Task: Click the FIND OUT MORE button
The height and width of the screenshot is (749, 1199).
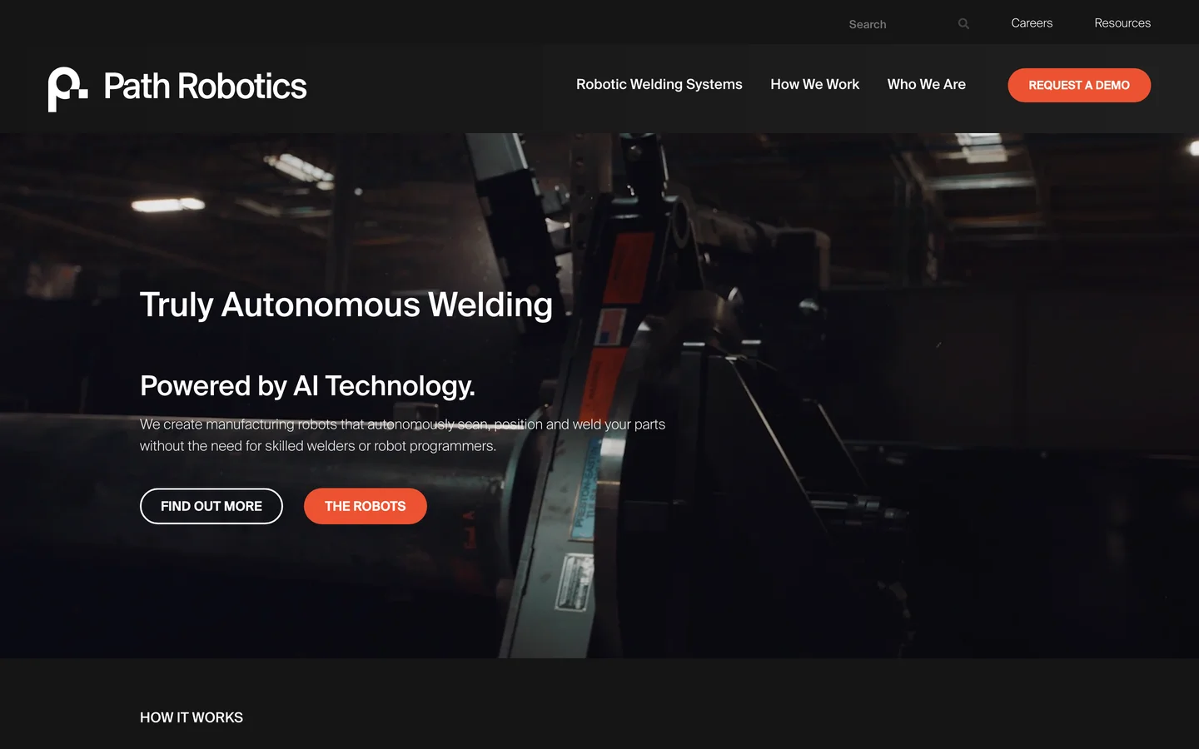Action: tap(211, 506)
